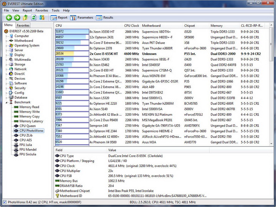Switch to the Favorites tab

point(23,25)
